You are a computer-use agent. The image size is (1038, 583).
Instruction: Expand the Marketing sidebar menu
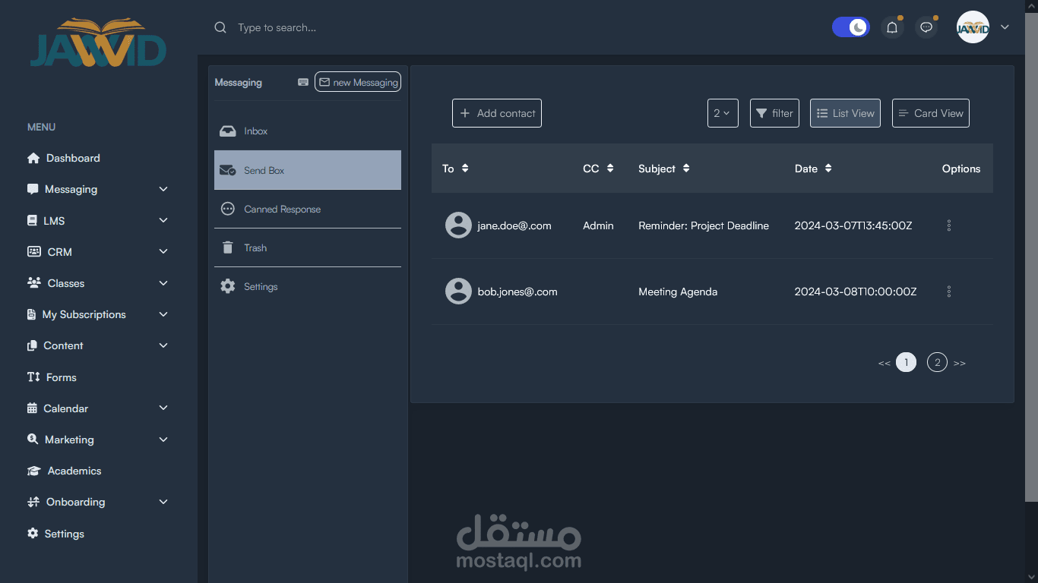point(163,440)
